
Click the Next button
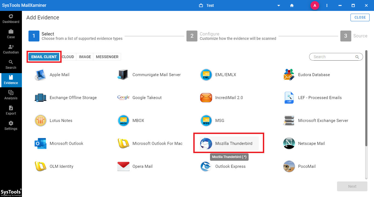point(352,186)
